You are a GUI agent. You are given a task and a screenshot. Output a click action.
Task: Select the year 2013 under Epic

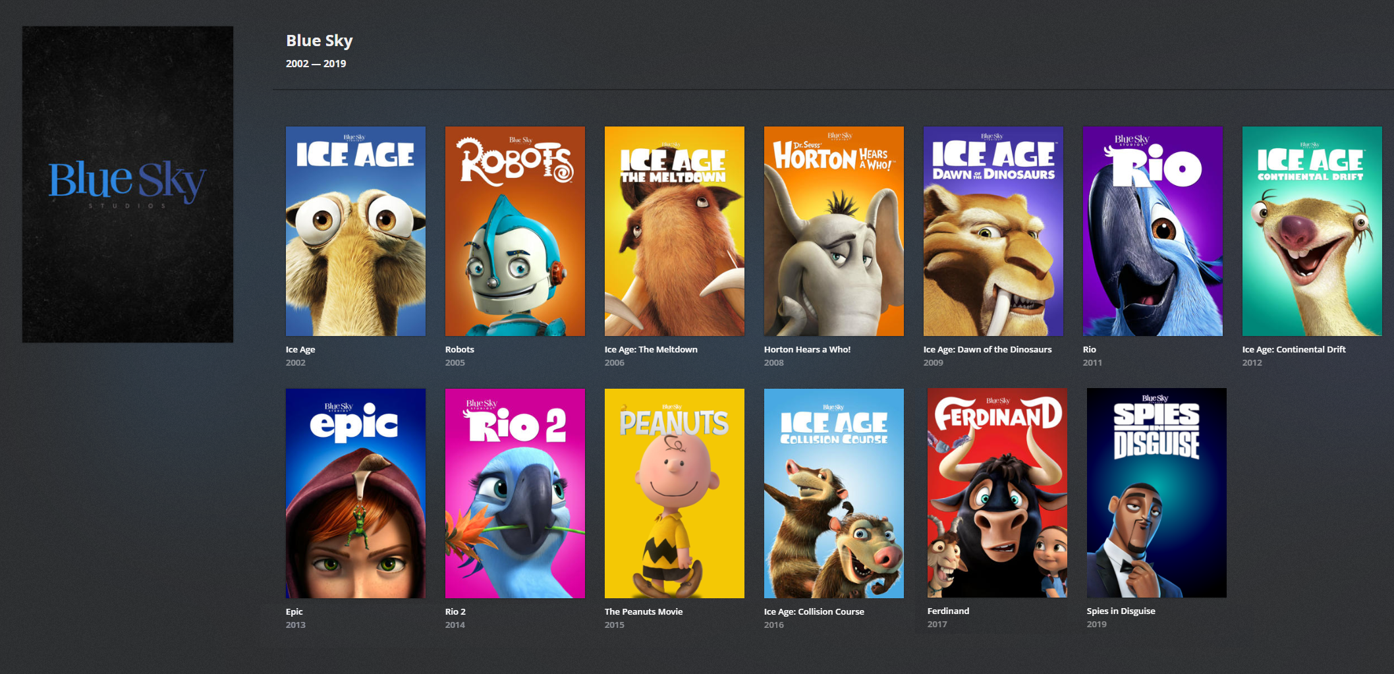(296, 625)
